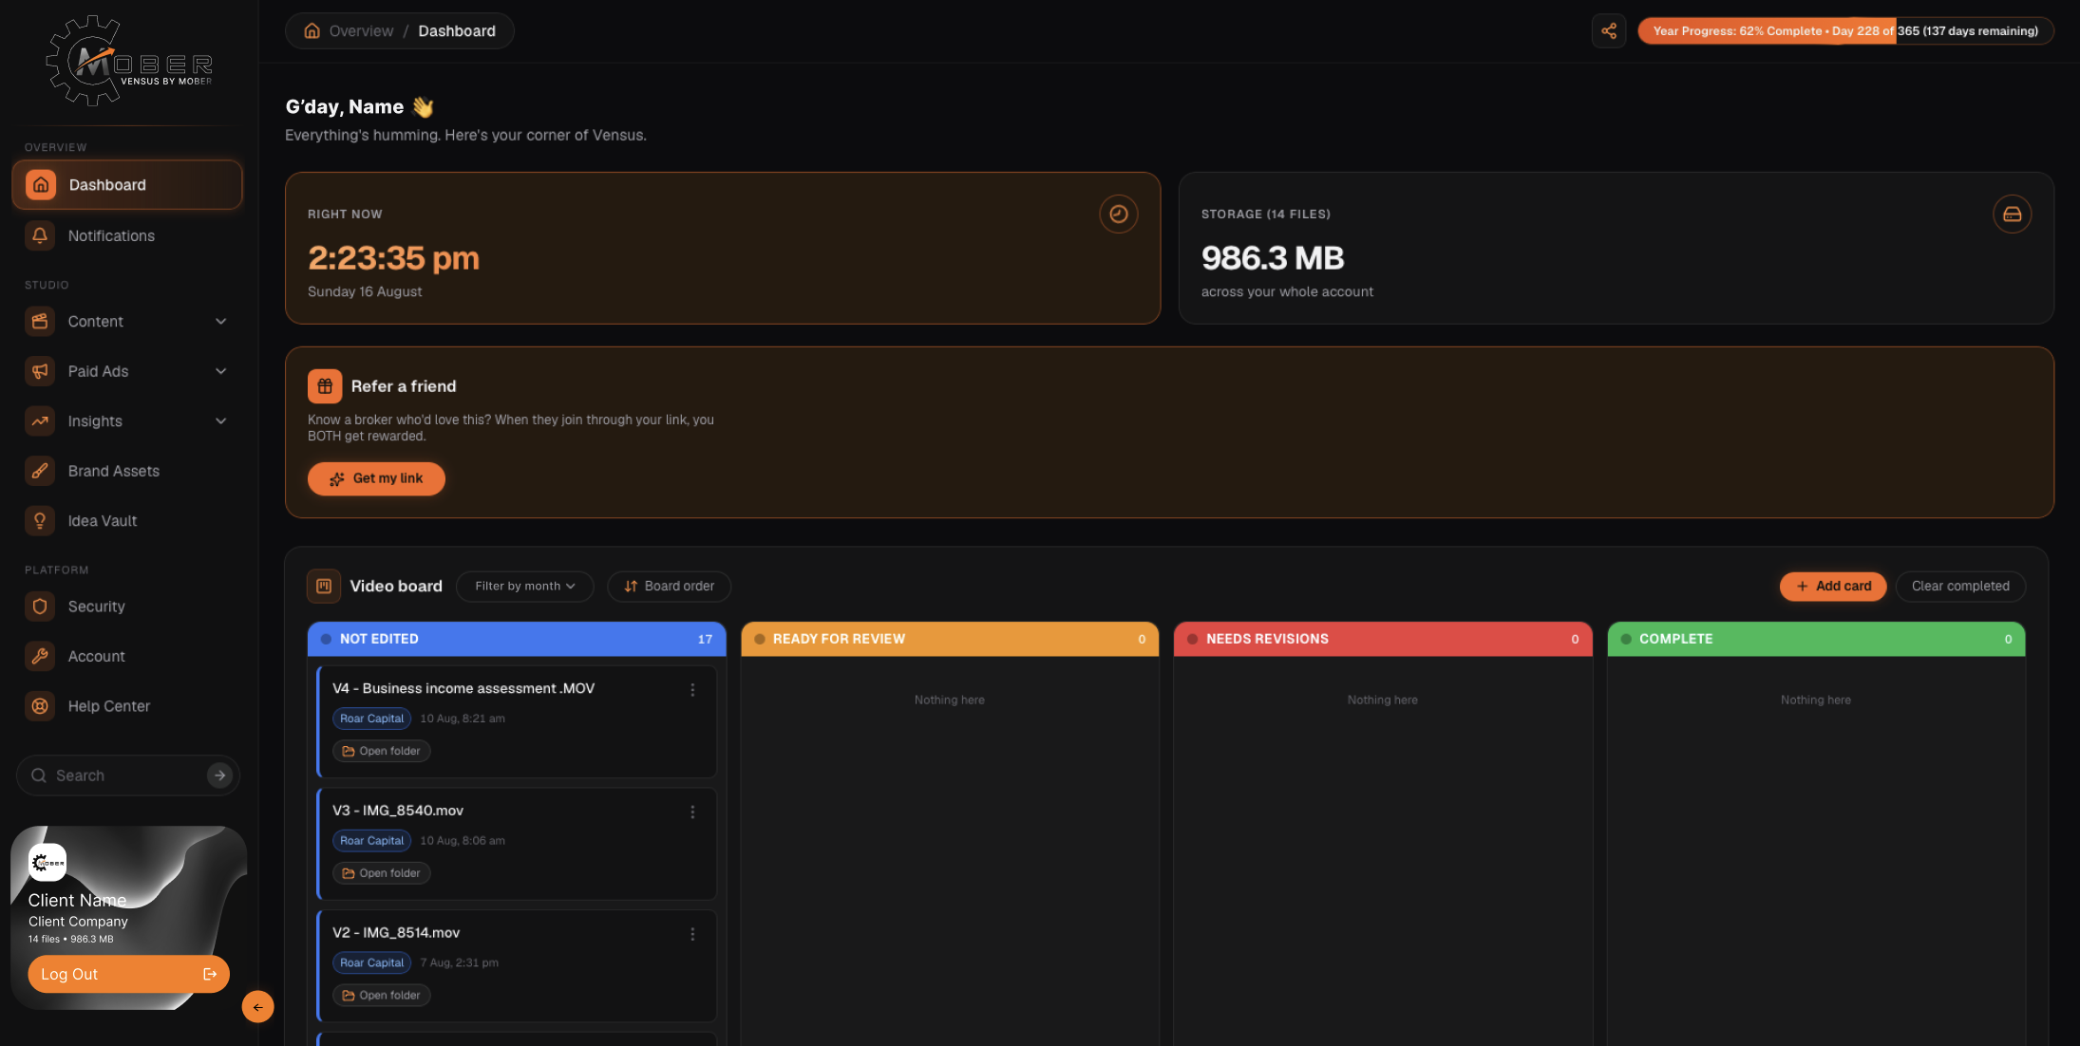Open the Idea Vault page

127,521
